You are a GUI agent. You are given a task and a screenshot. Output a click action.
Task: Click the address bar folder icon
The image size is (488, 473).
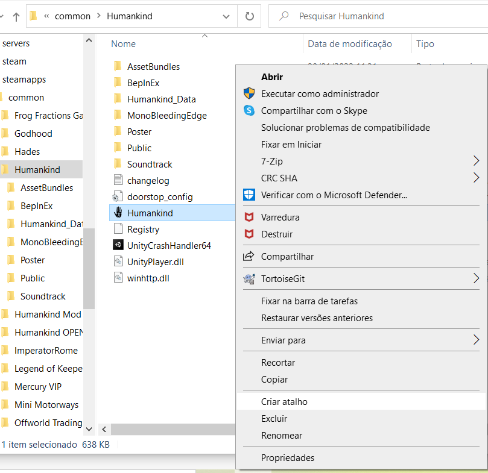click(x=33, y=16)
